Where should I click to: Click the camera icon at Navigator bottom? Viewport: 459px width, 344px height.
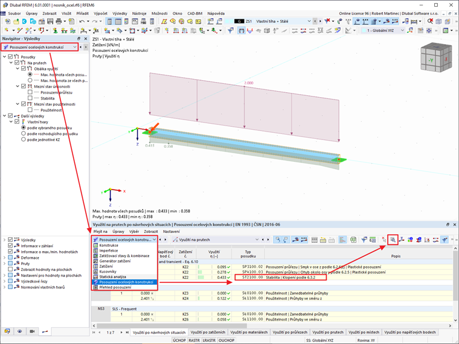click(x=32, y=331)
